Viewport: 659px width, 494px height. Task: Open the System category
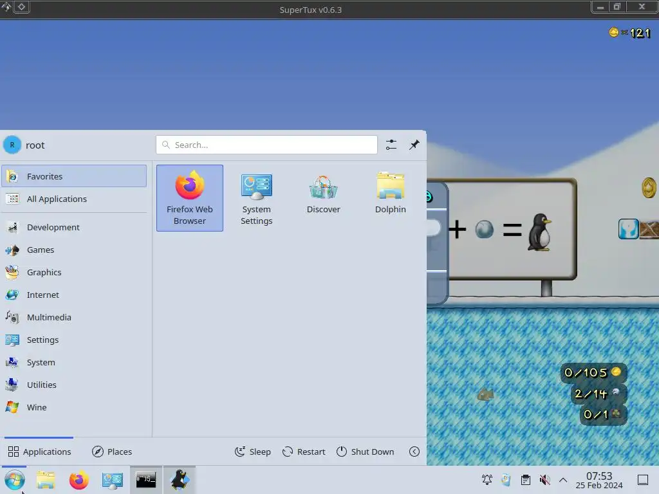point(74,362)
